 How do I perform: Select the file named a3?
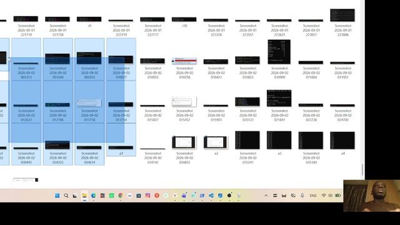pos(279,143)
